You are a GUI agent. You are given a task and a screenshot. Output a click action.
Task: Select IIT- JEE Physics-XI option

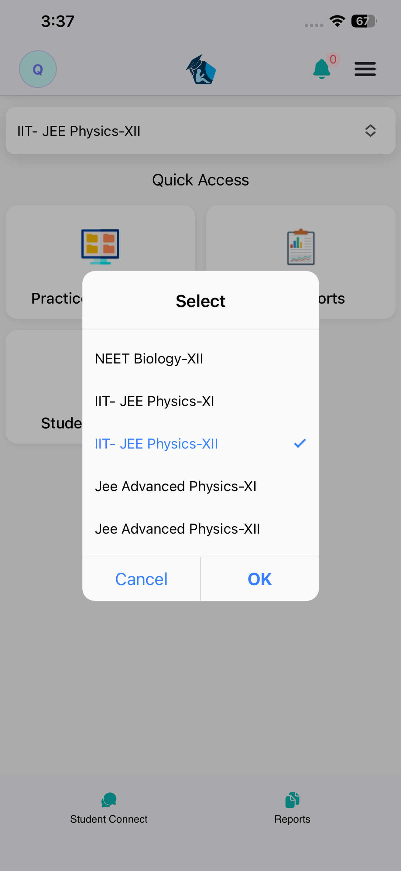(x=200, y=401)
